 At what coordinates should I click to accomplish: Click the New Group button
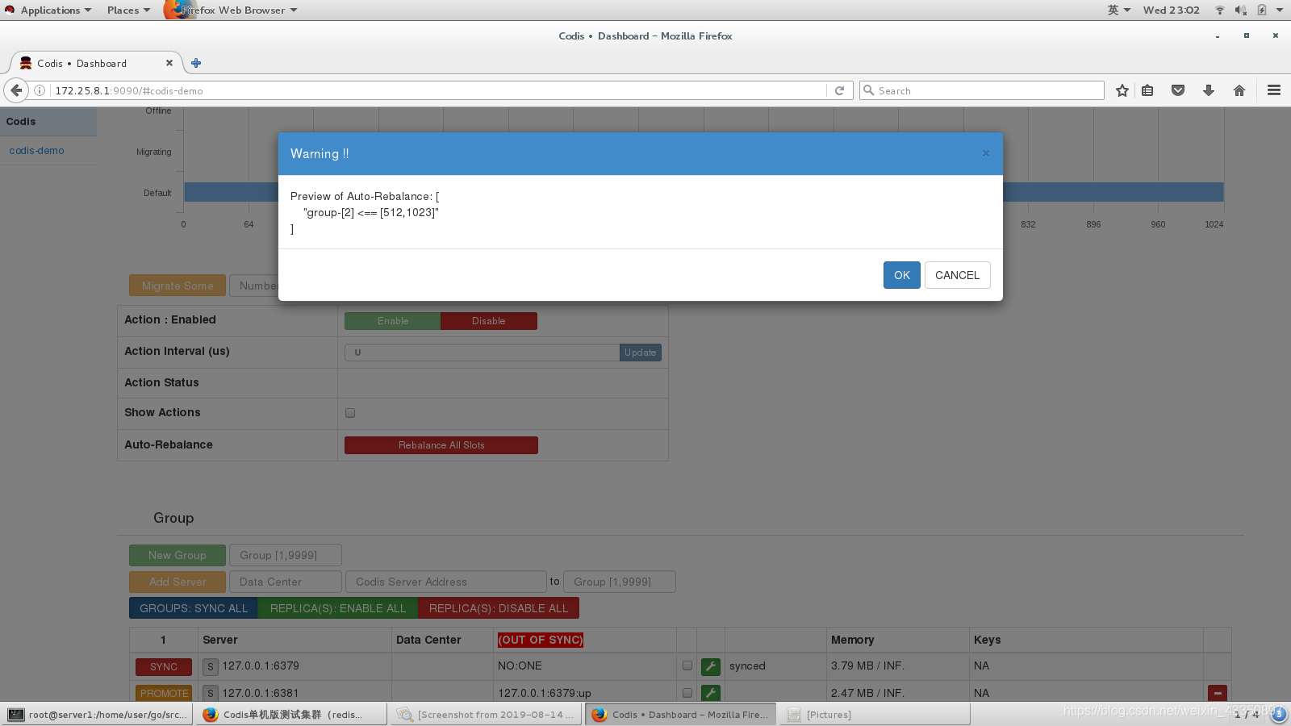[x=178, y=555]
